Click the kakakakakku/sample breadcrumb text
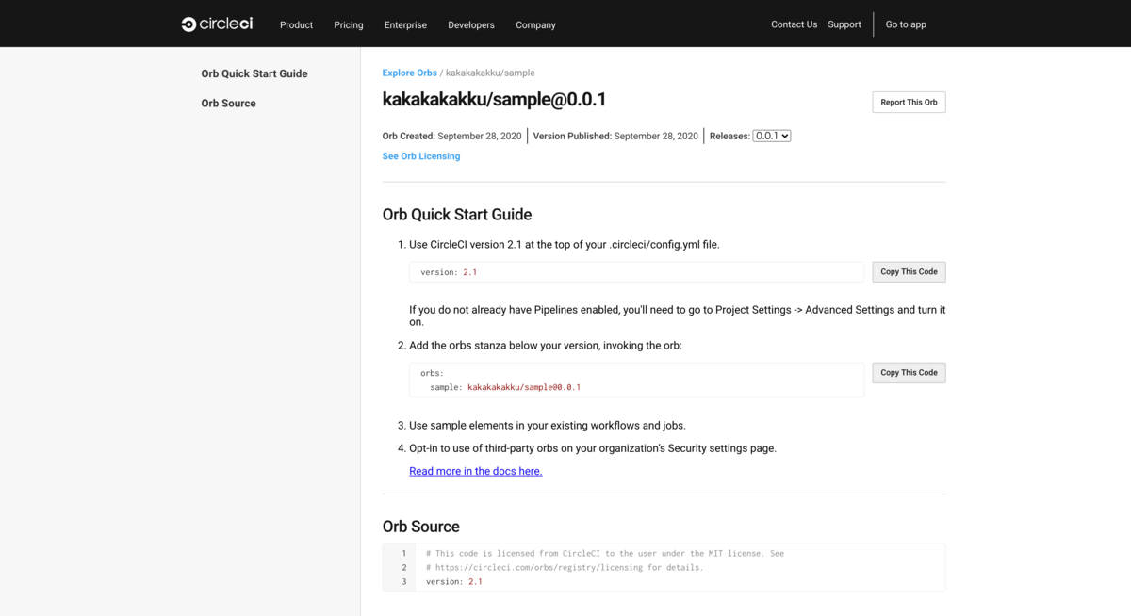The width and height of the screenshot is (1131, 616). pyautogui.click(x=490, y=73)
